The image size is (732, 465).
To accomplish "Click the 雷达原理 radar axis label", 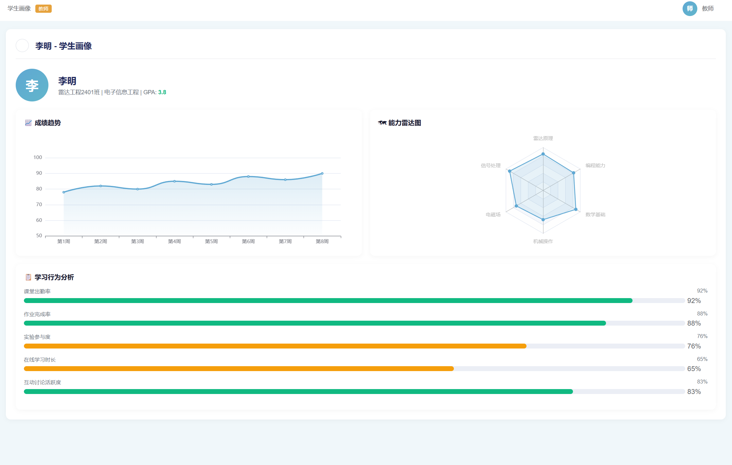I will (543, 138).
